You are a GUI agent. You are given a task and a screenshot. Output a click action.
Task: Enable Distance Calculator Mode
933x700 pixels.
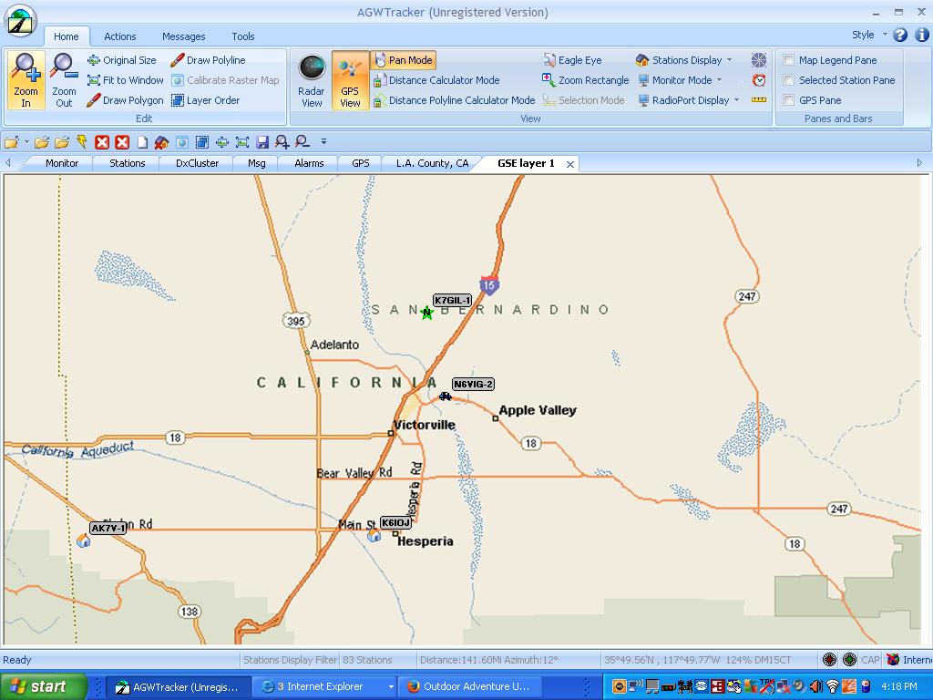point(436,80)
